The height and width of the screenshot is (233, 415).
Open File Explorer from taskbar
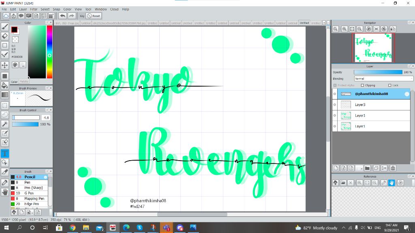[x=86, y=227]
